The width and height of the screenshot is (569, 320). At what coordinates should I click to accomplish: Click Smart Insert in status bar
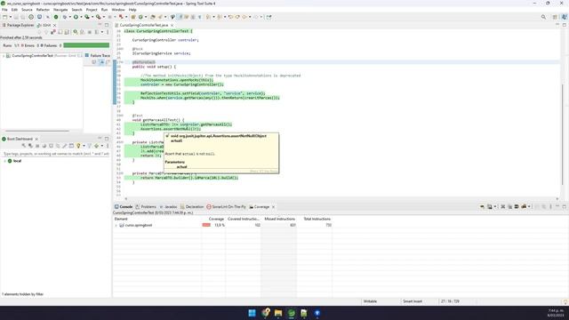coord(413,301)
